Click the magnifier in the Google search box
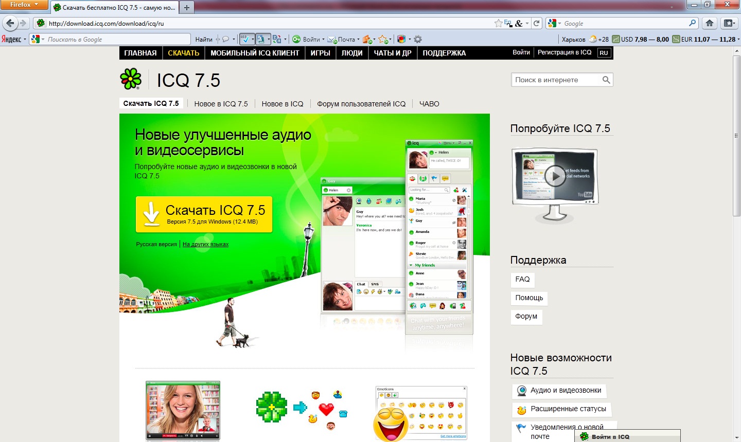 pos(693,23)
